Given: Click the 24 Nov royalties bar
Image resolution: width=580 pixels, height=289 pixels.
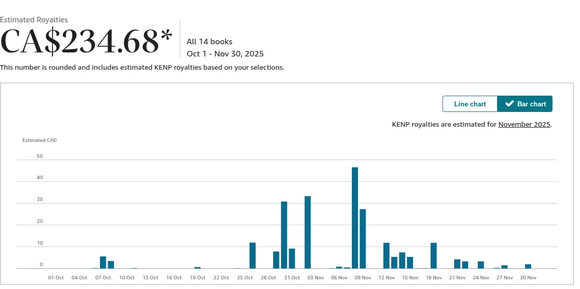Looking at the screenshot, I should (x=481, y=265).
